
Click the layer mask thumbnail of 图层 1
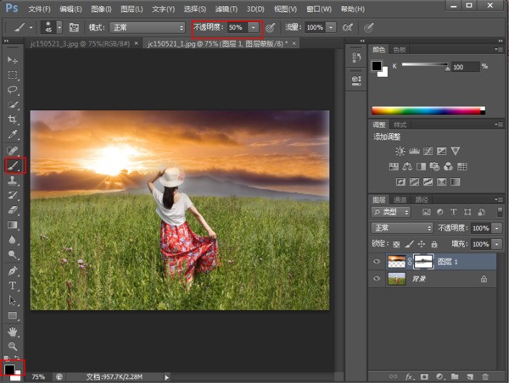[x=422, y=263]
